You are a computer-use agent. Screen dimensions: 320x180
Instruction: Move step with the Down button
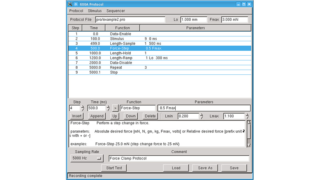tap(131, 116)
